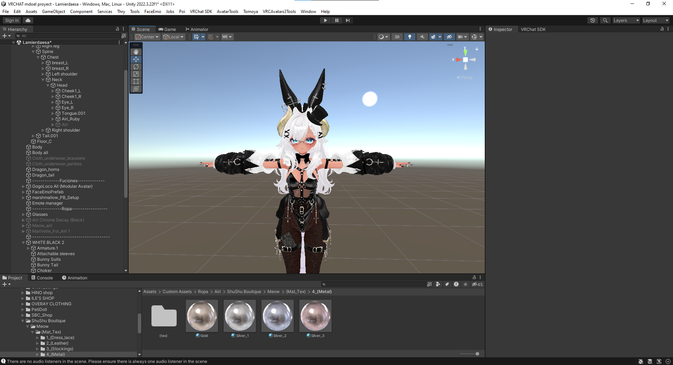
Task: Toggle grid visibility button in Scene
Action: coord(196,37)
